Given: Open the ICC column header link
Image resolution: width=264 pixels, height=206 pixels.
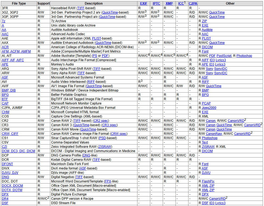Looking at the screenshot, I should coord(181,4).
